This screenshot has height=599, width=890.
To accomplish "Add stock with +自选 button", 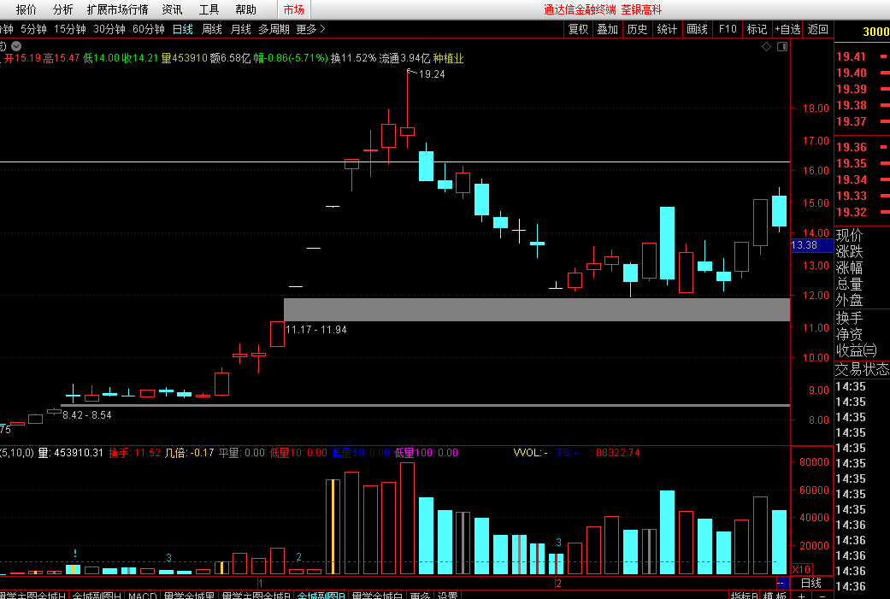I will 787,29.
